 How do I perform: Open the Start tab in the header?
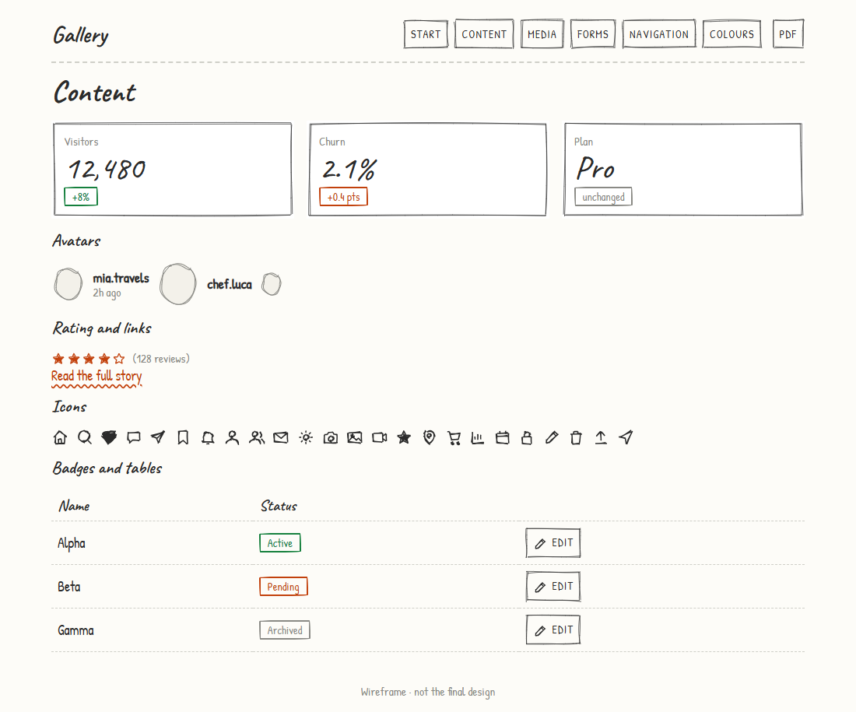tap(426, 34)
